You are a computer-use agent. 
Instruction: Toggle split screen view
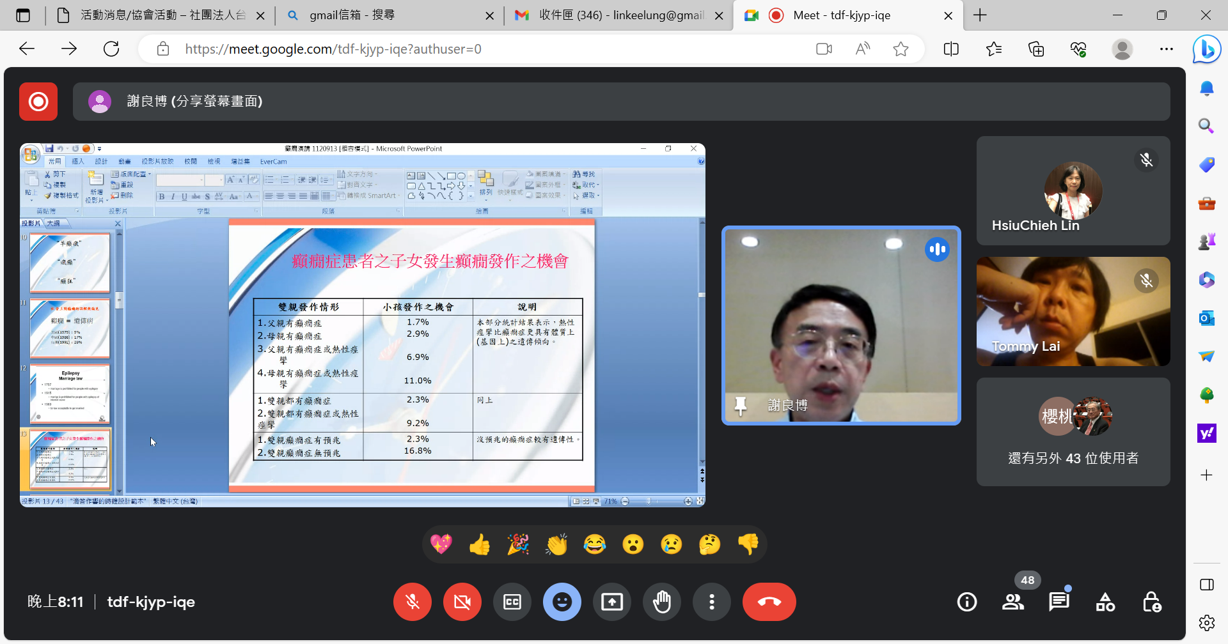pyautogui.click(x=951, y=49)
